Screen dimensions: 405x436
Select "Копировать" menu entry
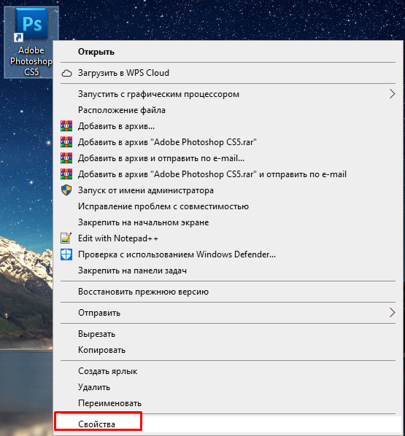pos(228,350)
